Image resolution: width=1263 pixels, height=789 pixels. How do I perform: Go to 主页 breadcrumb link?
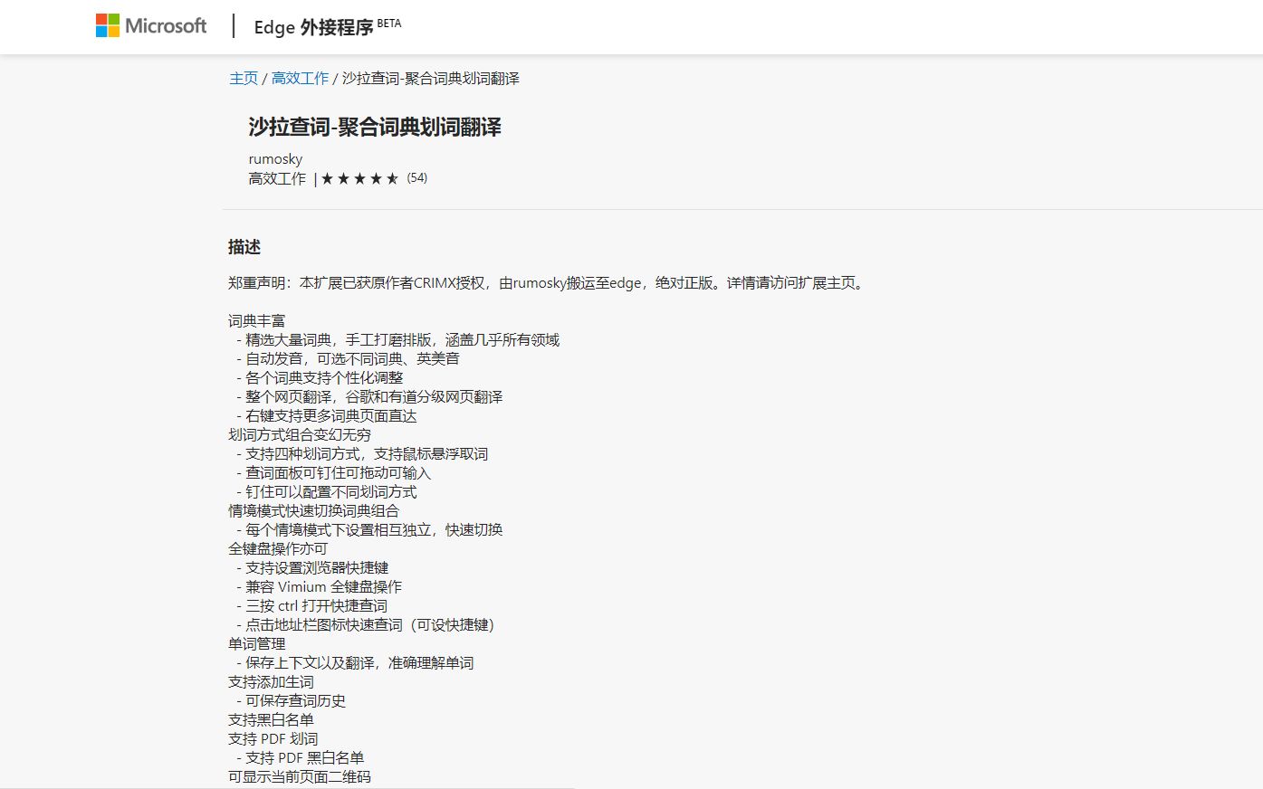coord(244,78)
